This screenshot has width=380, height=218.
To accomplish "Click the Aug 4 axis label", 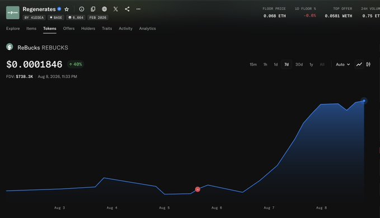I will tap(112, 208).
